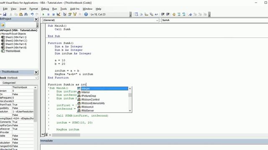268x150 pixels.
Task: Open Find with the binoculars icon
Action: (26, 15)
